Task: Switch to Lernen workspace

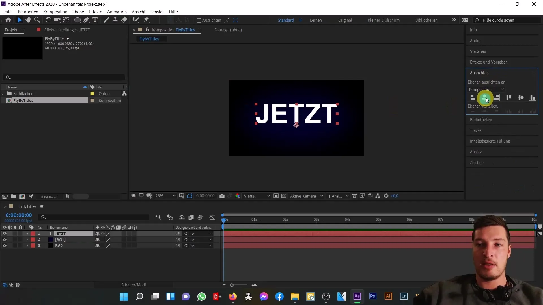Action: click(316, 20)
